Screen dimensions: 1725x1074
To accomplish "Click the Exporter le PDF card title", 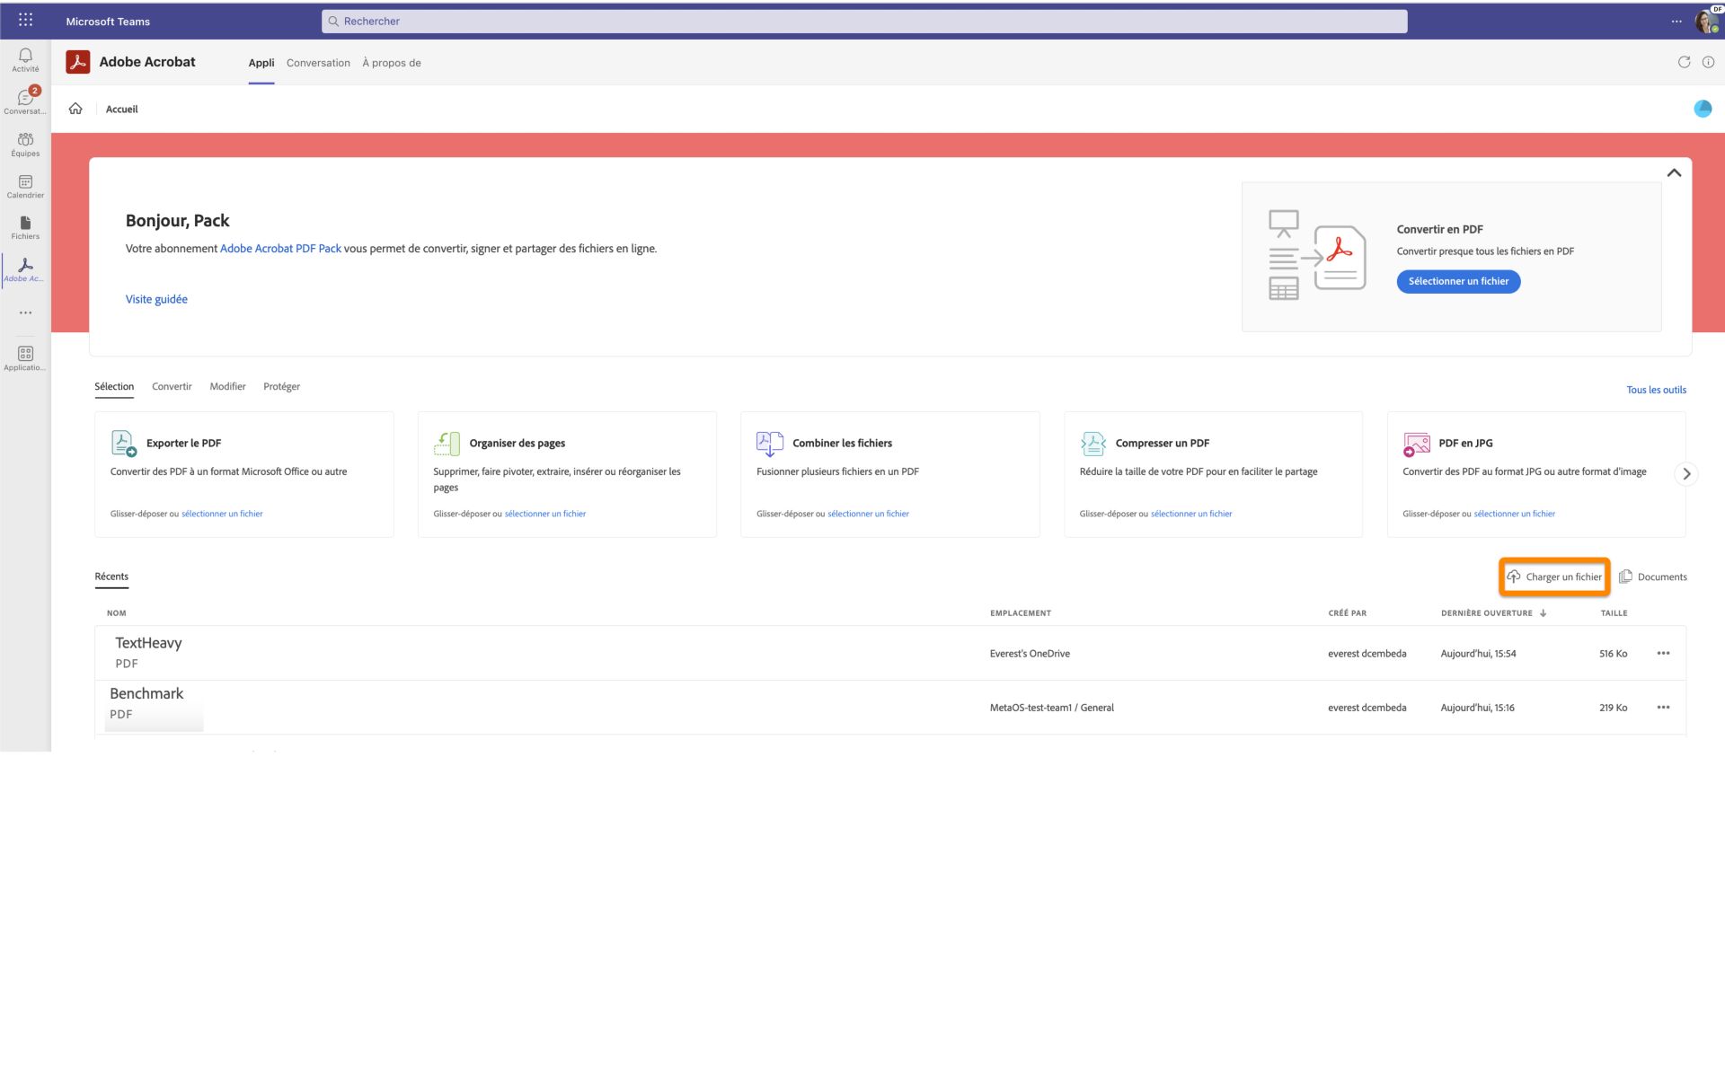I will click(x=183, y=443).
